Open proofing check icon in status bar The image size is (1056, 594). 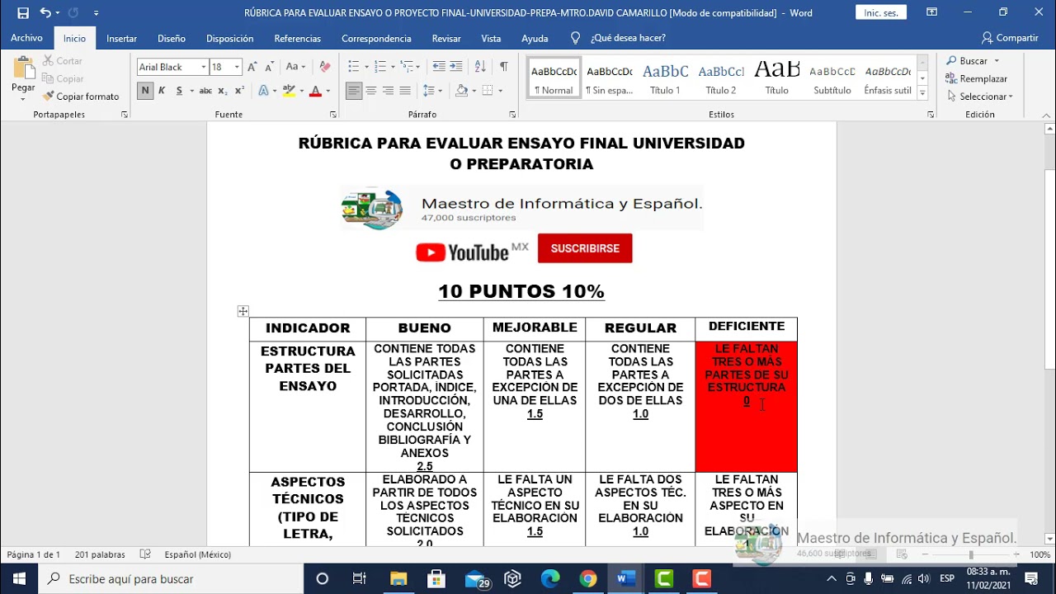[x=145, y=554]
